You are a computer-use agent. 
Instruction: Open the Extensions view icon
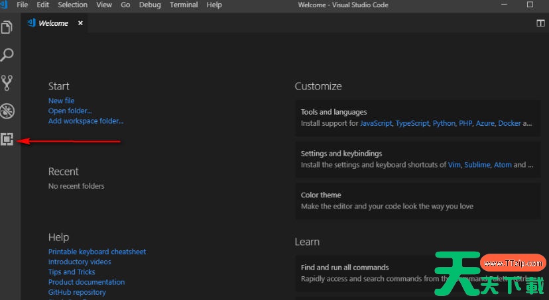tap(7, 139)
